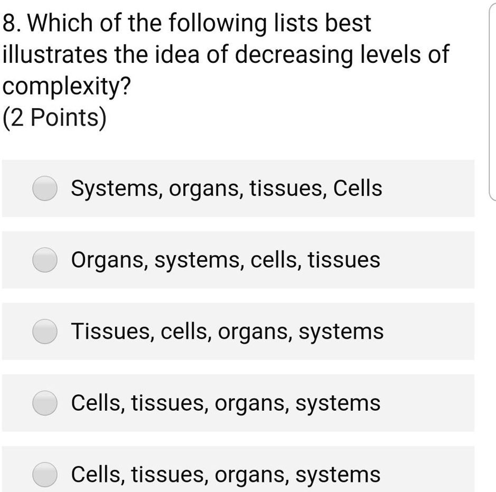Click the first answer choice row
Image resolution: width=496 pixels, height=492 pixels.
point(238,188)
